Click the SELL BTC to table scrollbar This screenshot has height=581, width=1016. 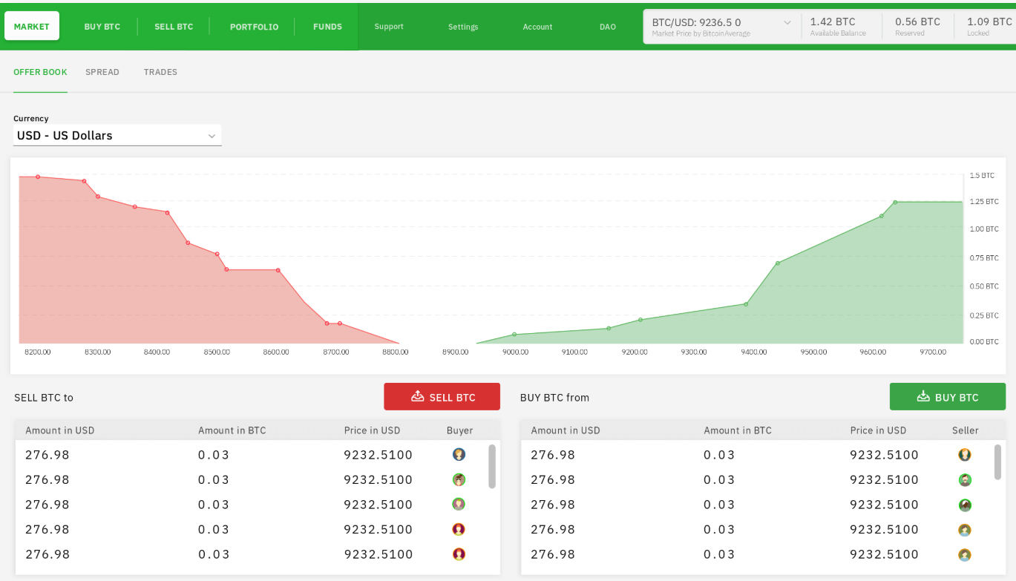(x=492, y=466)
